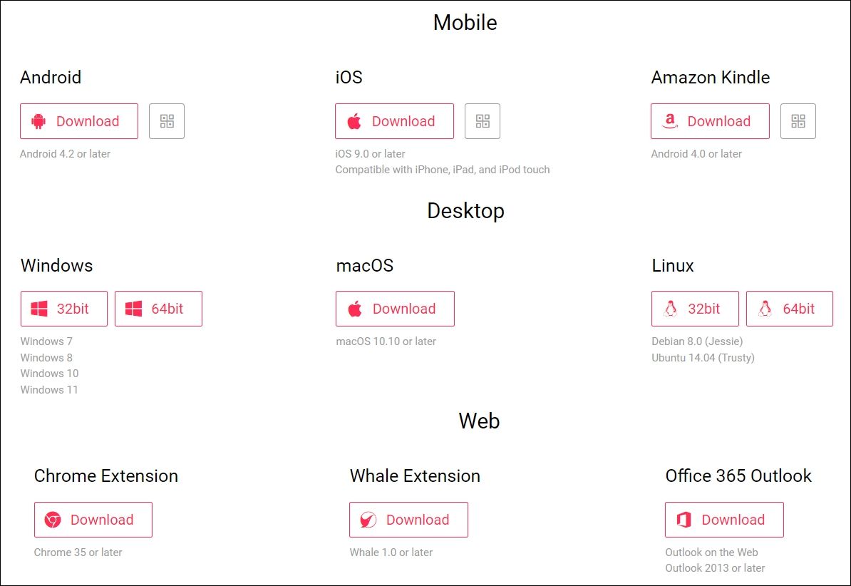
Task: Open the QR code for the Android app
Action: [x=166, y=121]
